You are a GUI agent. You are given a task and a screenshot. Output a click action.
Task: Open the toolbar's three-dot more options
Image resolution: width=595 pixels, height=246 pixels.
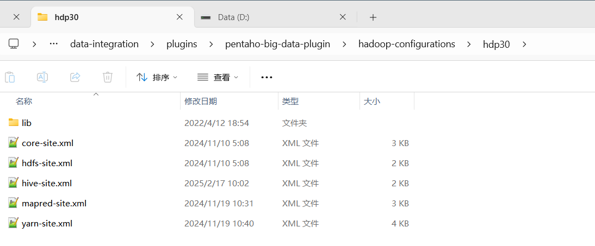point(266,77)
